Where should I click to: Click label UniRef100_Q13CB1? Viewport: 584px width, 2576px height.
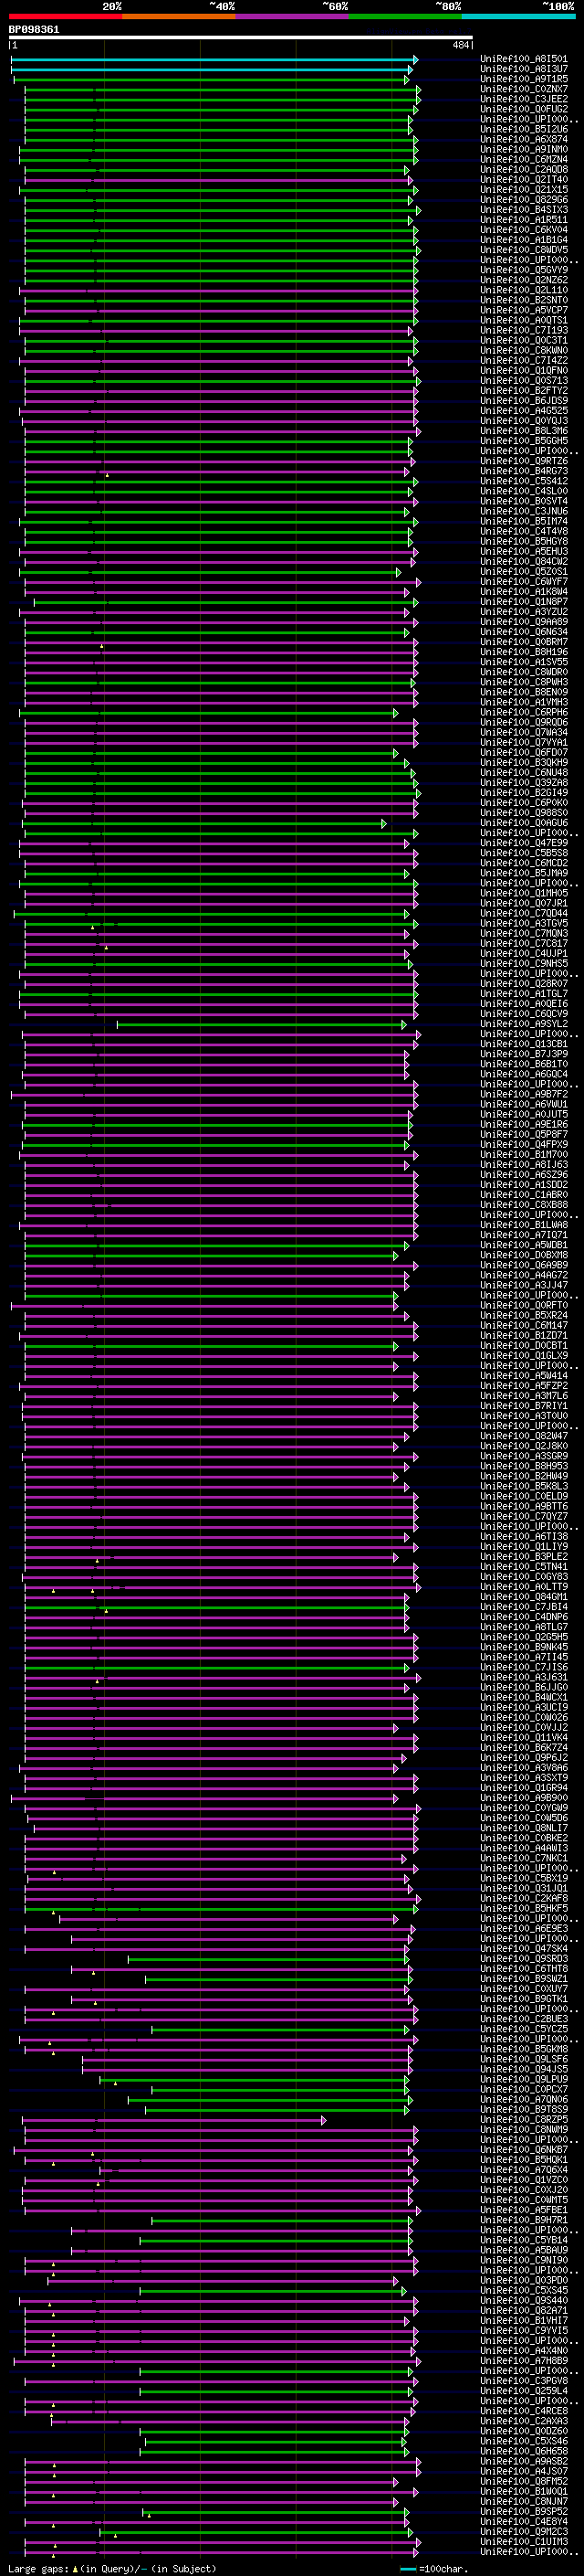click(x=524, y=1044)
